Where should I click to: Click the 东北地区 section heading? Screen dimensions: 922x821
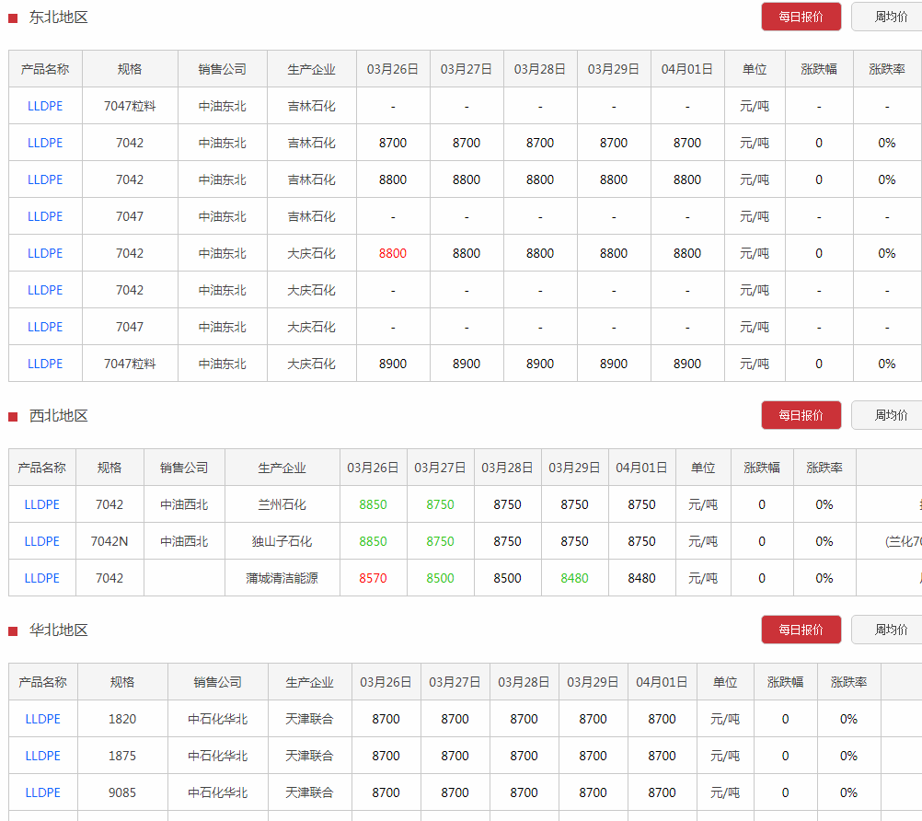pos(58,17)
